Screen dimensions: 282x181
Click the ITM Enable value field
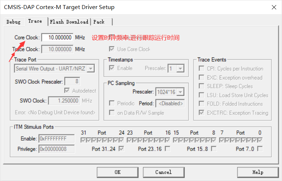pos(57,138)
